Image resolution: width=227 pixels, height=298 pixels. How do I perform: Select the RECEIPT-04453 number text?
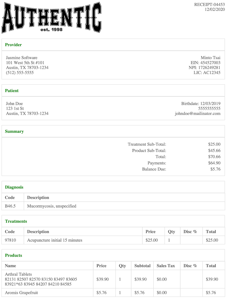(x=209, y=5)
